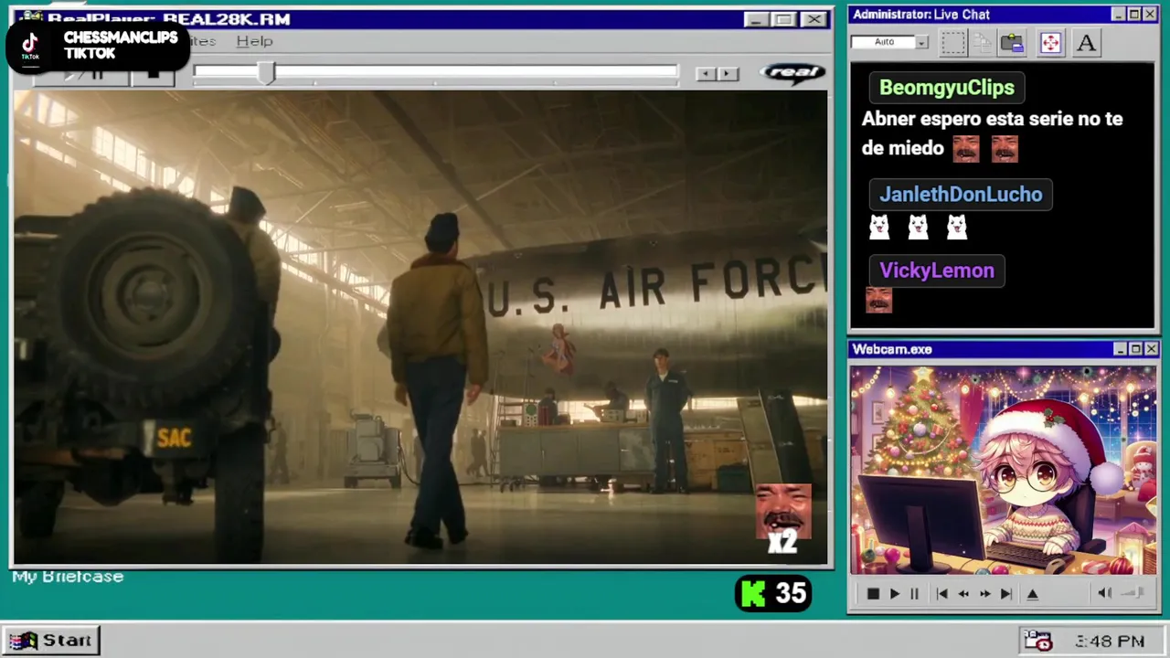Image resolution: width=1170 pixels, height=658 pixels.
Task: Pause playback in Webcam.exe
Action: [x=914, y=594]
